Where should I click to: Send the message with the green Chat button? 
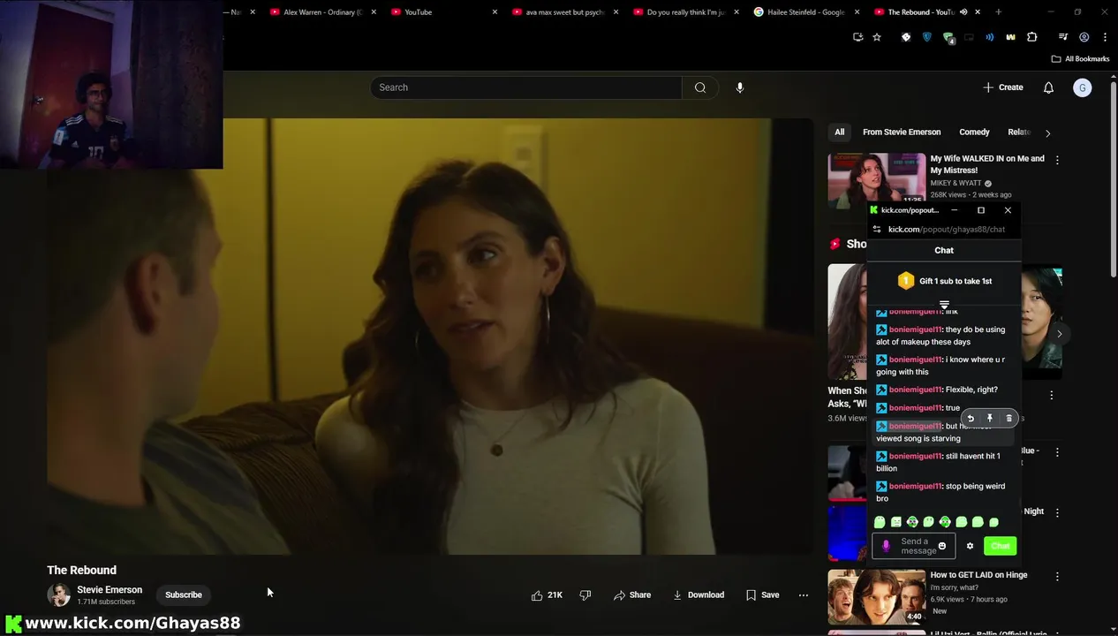(x=1000, y=546)
